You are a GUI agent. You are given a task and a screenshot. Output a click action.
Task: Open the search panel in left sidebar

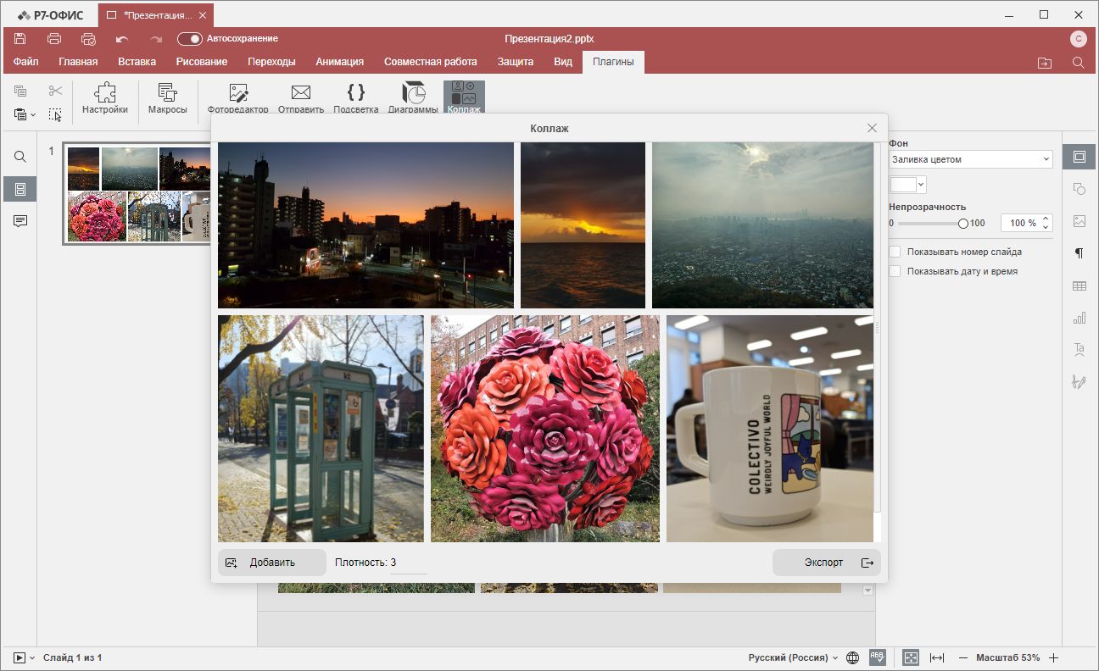click(x=20, y=157)
